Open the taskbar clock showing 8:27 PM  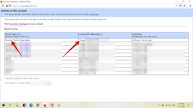click(181, 105)
